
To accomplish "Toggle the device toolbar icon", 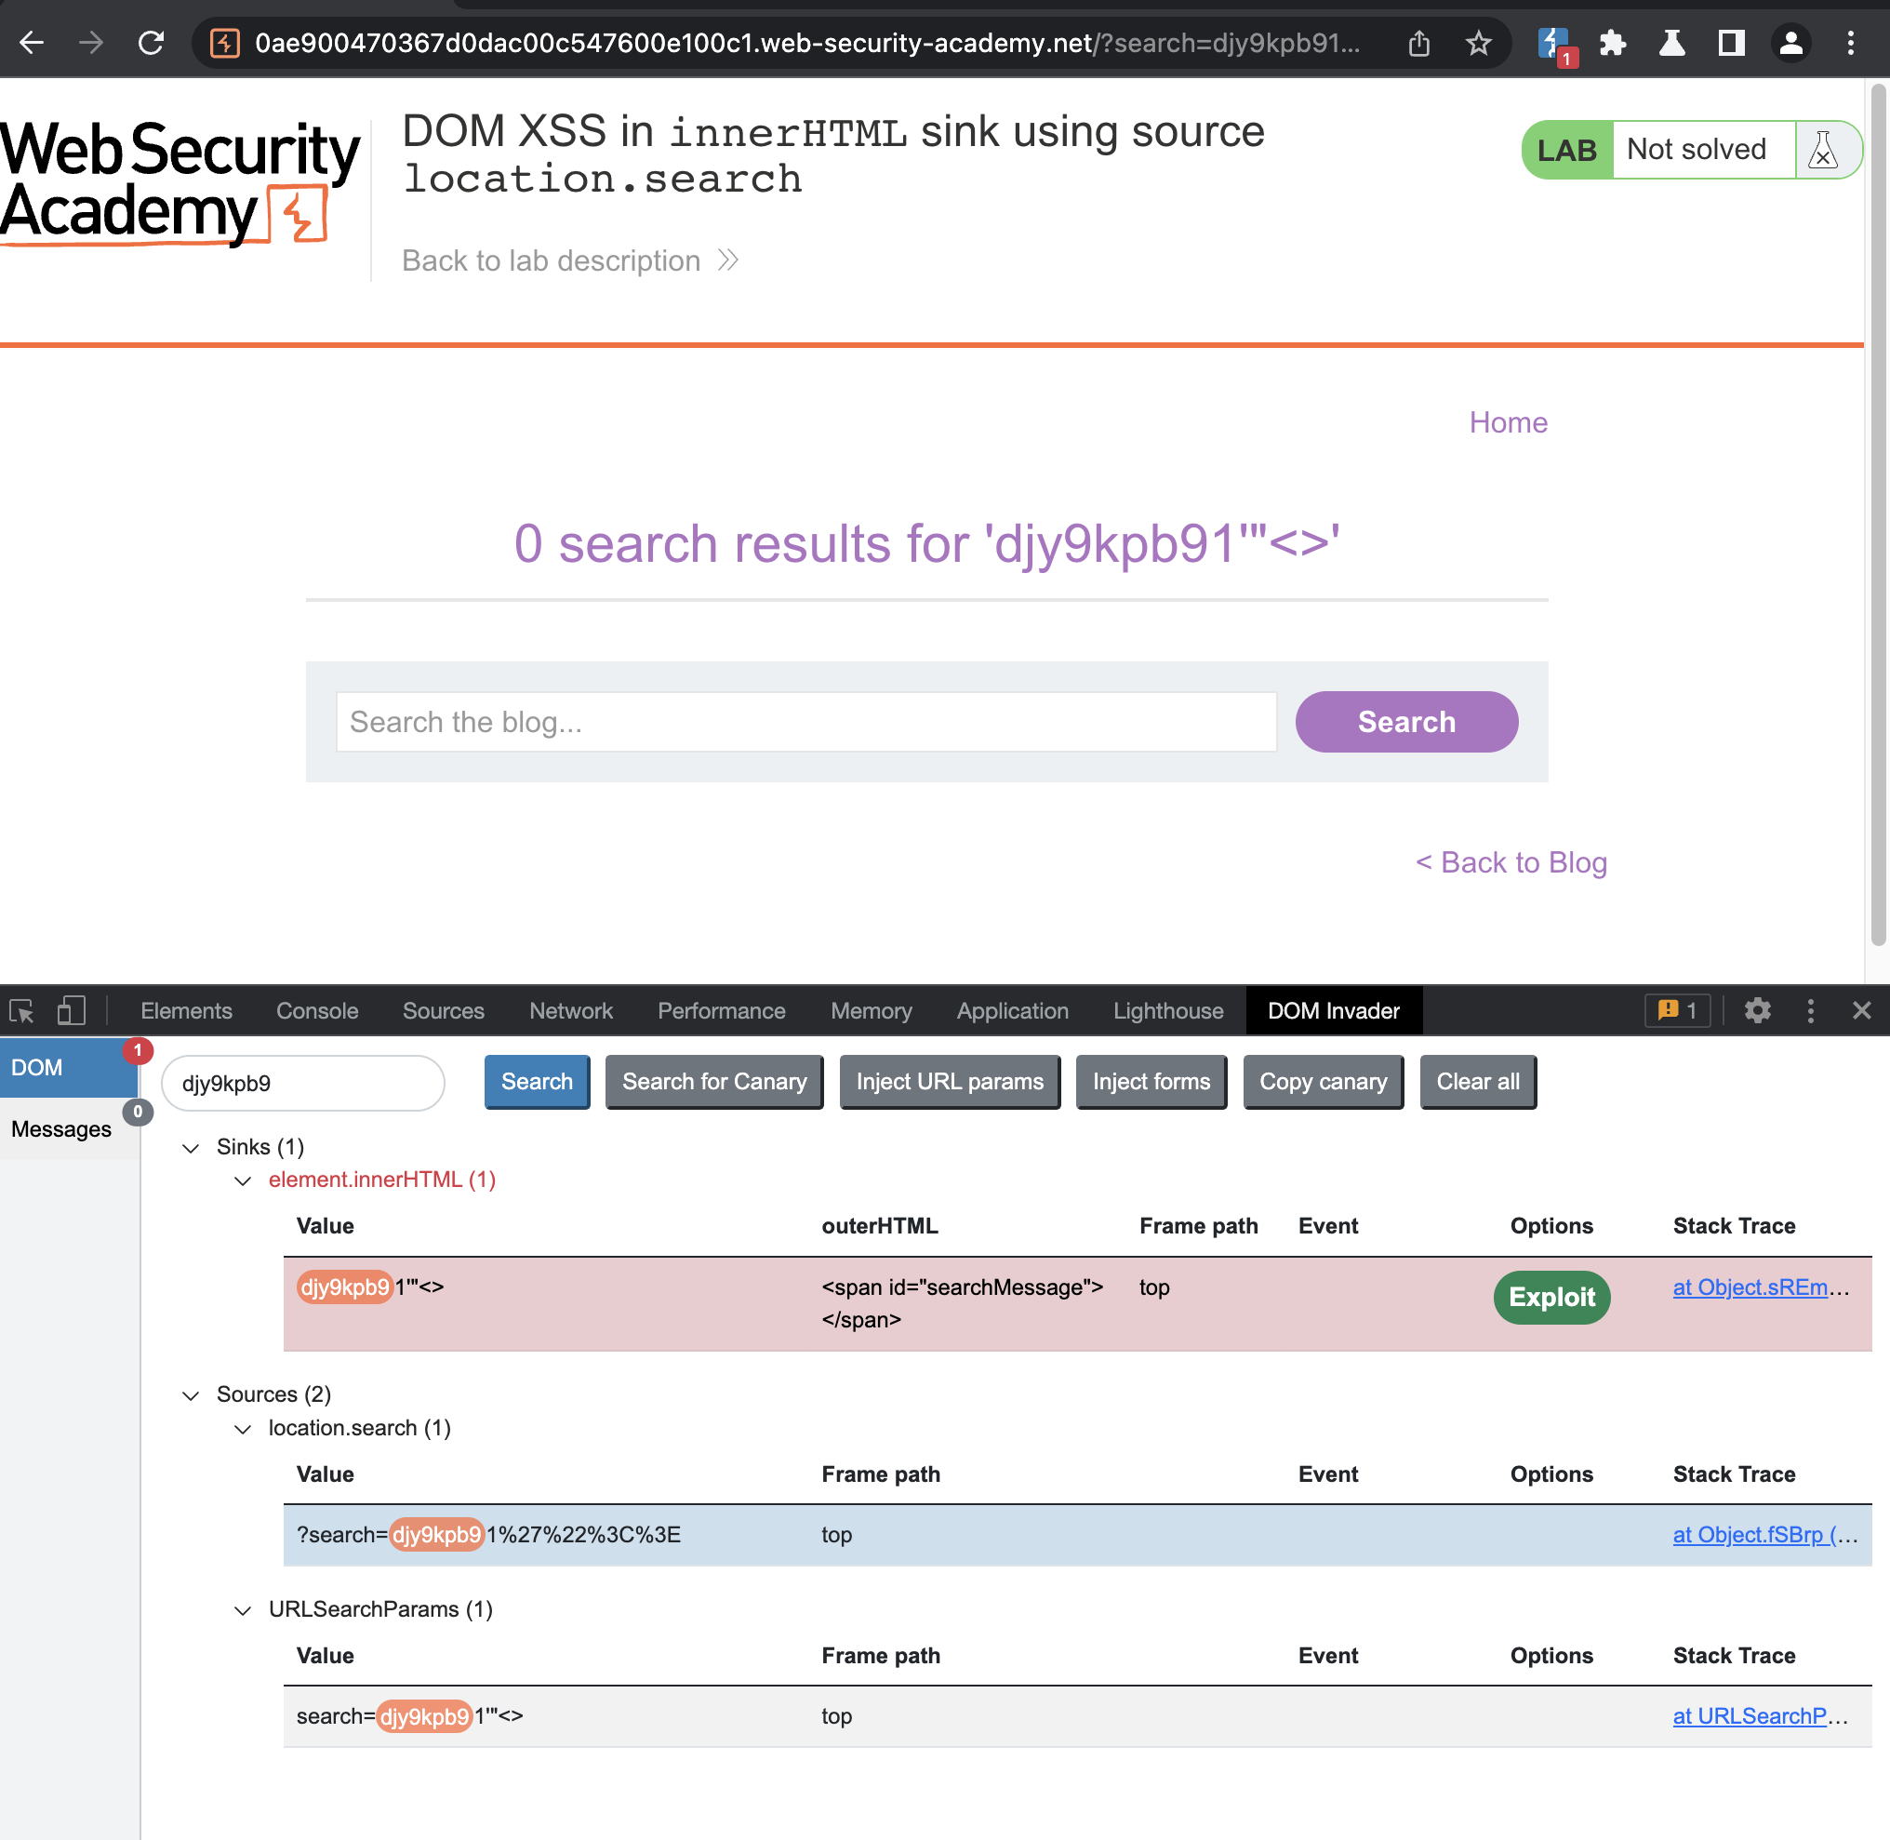I will 71,1011.
